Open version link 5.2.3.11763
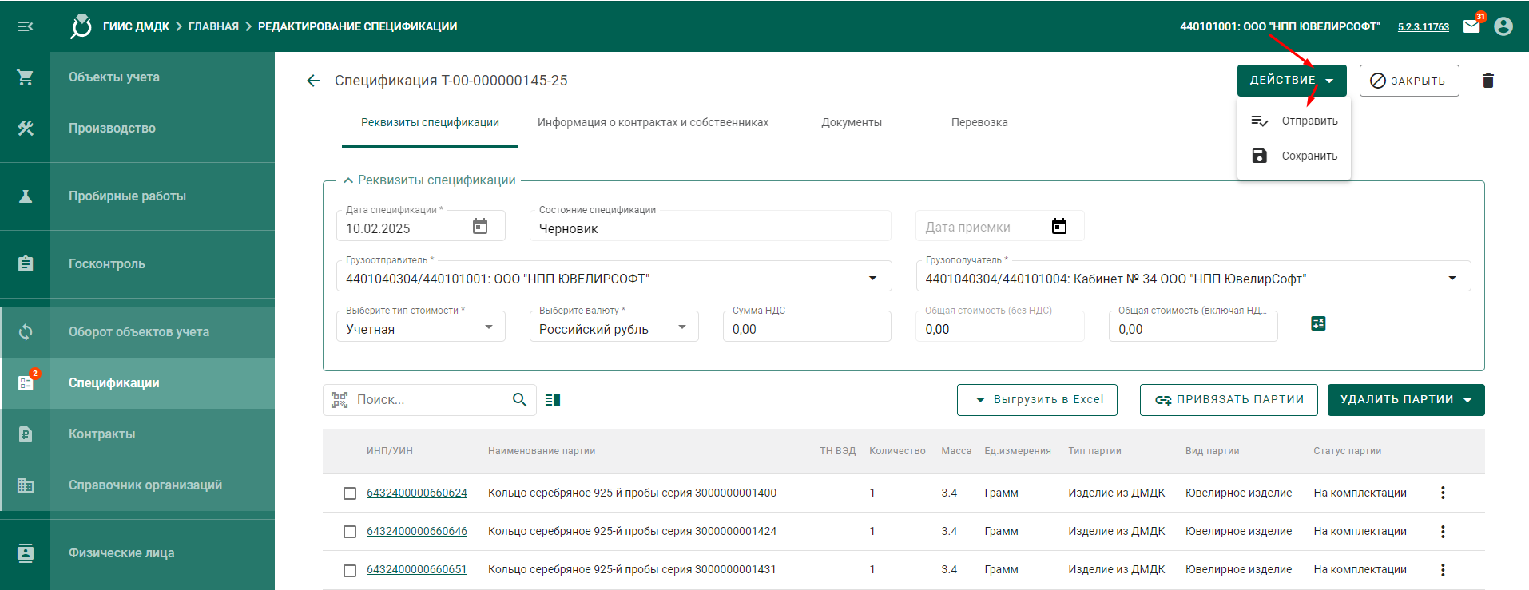 pyautogui.click(x=1424, y=26)
